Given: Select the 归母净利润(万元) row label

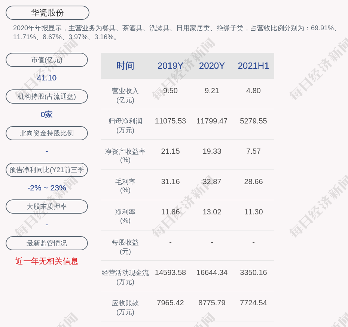Looking at the screenshot, I should [x=125, y=125].
